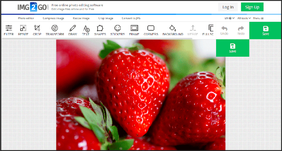Open the Crop image link
The width and height of the screenshot is (282, 151).
(106, 18)
